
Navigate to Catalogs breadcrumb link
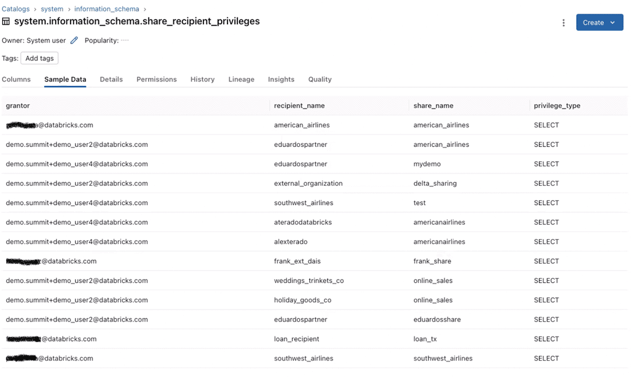[x=15, y=9]
